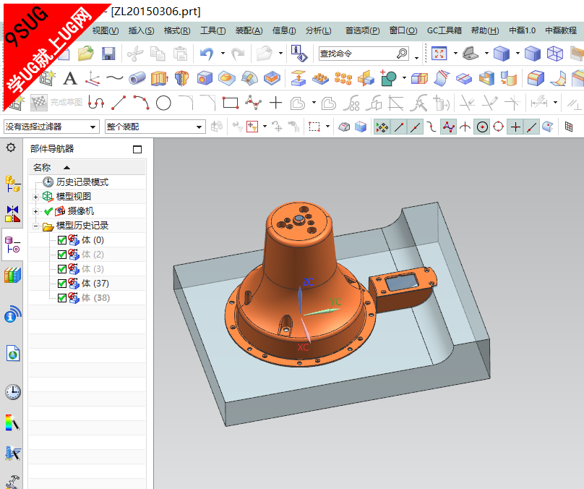Toggle checkbox for 体 (0)
Screen dimensions: 584x489
[x=62, y=240]
